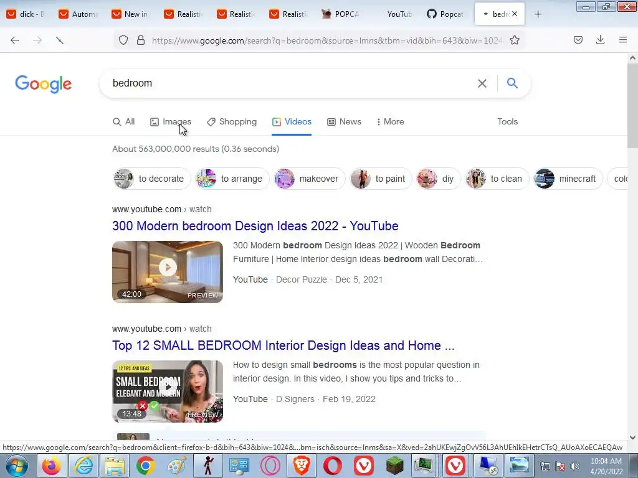This screenshot has height=478, width=638.
Task: Go to the Google logo homepage
Action: pyautogui.click(x=43, y=84)
